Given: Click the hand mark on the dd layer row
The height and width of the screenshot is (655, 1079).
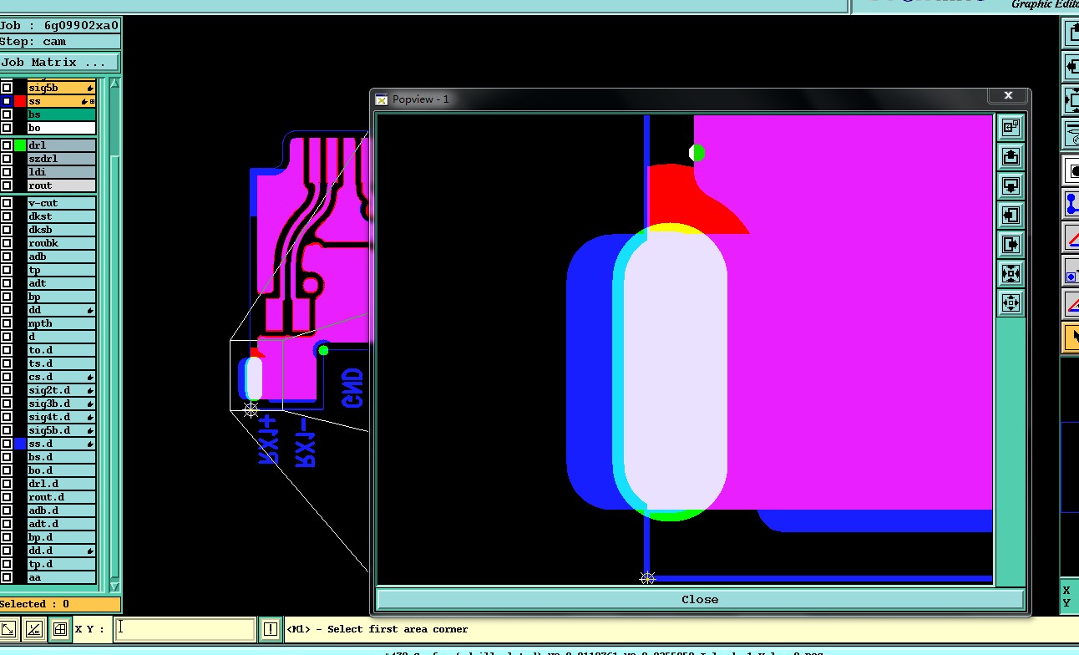Looking at the screenshot, I should coord(89,310).
